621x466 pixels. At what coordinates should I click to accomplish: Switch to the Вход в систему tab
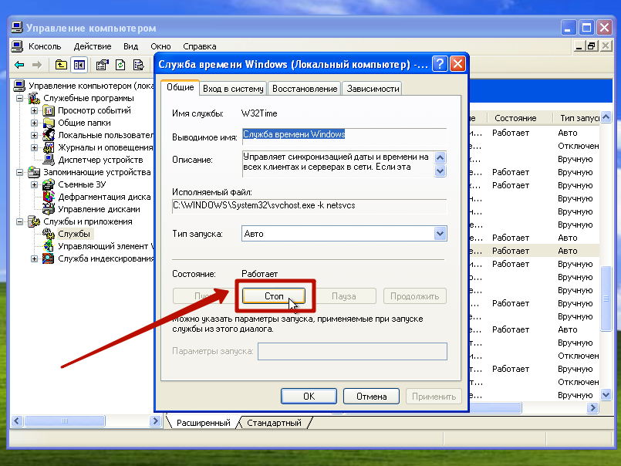point(233,89)
